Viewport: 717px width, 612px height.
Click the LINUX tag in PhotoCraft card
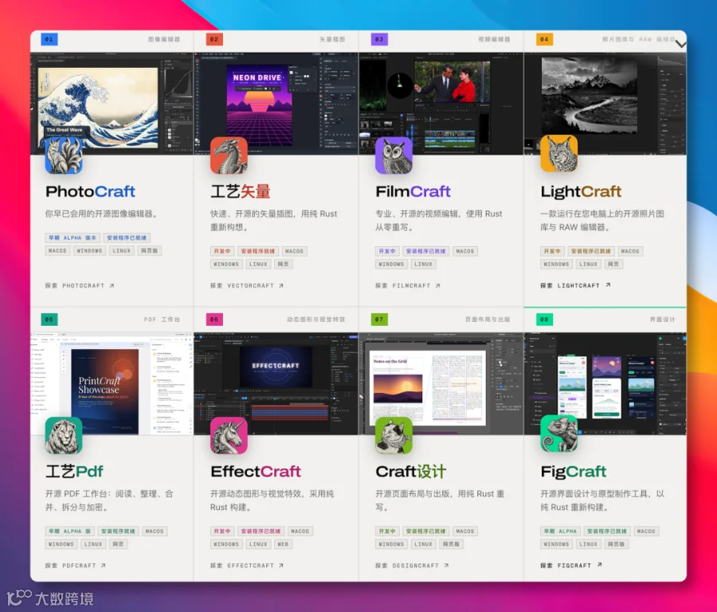(x=122, y=251)
